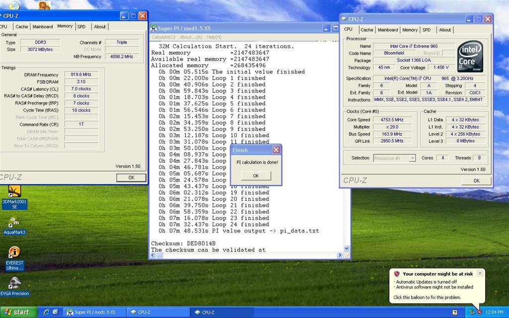Image resolution: width=509 pixels, height=318 pixels.
Task: Click the CAS# Latency 7.0 clocks field
Action: tap(81, 89)
